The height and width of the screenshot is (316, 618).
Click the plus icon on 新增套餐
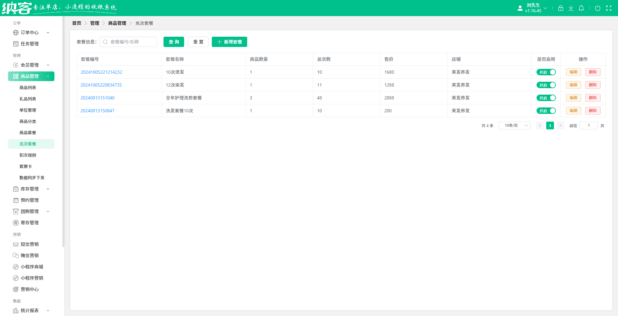point(220,42)
